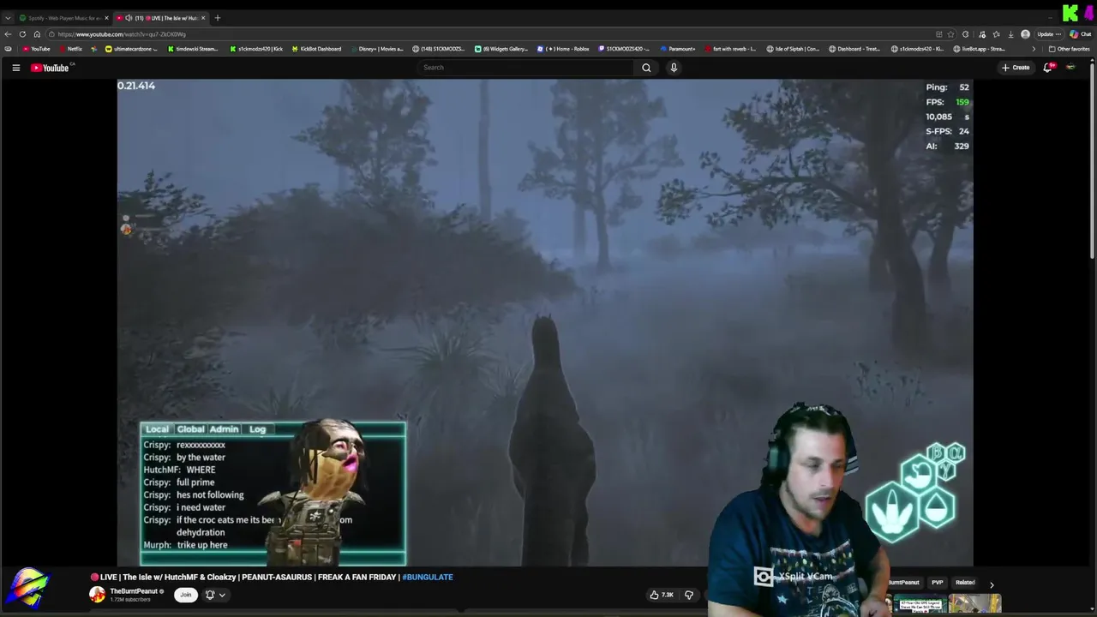Select the LIVE The Isle YouTube tab

pos(160,18)
